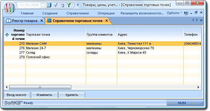The image size is (210, 111).
Task: Click the horizontal scrollbar thumb
Action: pos(40,87)
